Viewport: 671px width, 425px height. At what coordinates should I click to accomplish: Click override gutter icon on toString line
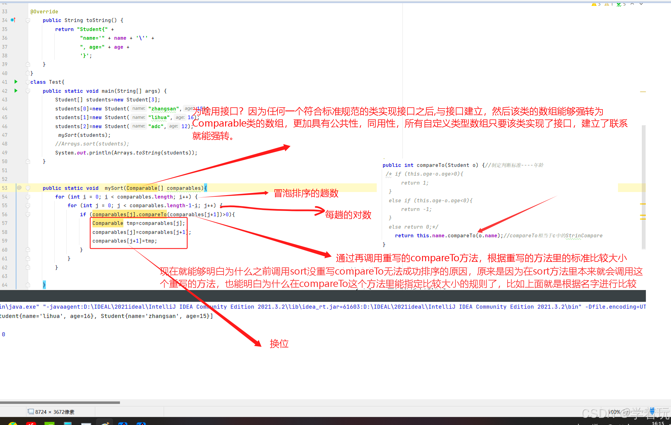[x=13, y=20]
